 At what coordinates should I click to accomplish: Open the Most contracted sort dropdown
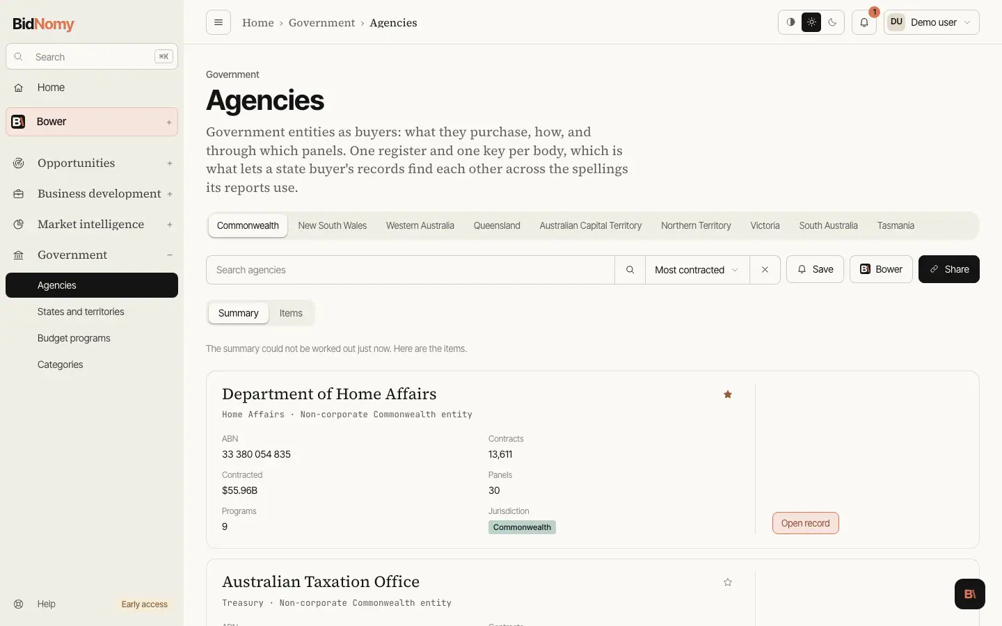click(697, 270)
